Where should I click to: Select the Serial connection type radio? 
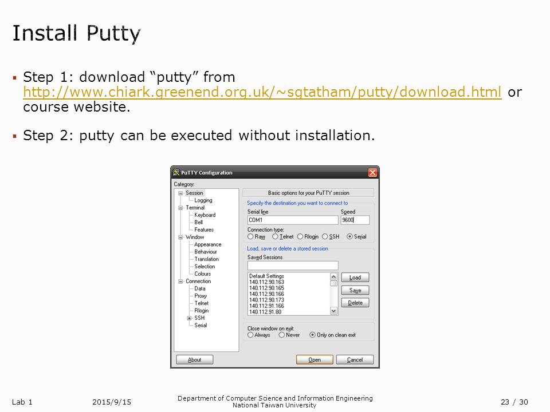[x=356, y=237]
